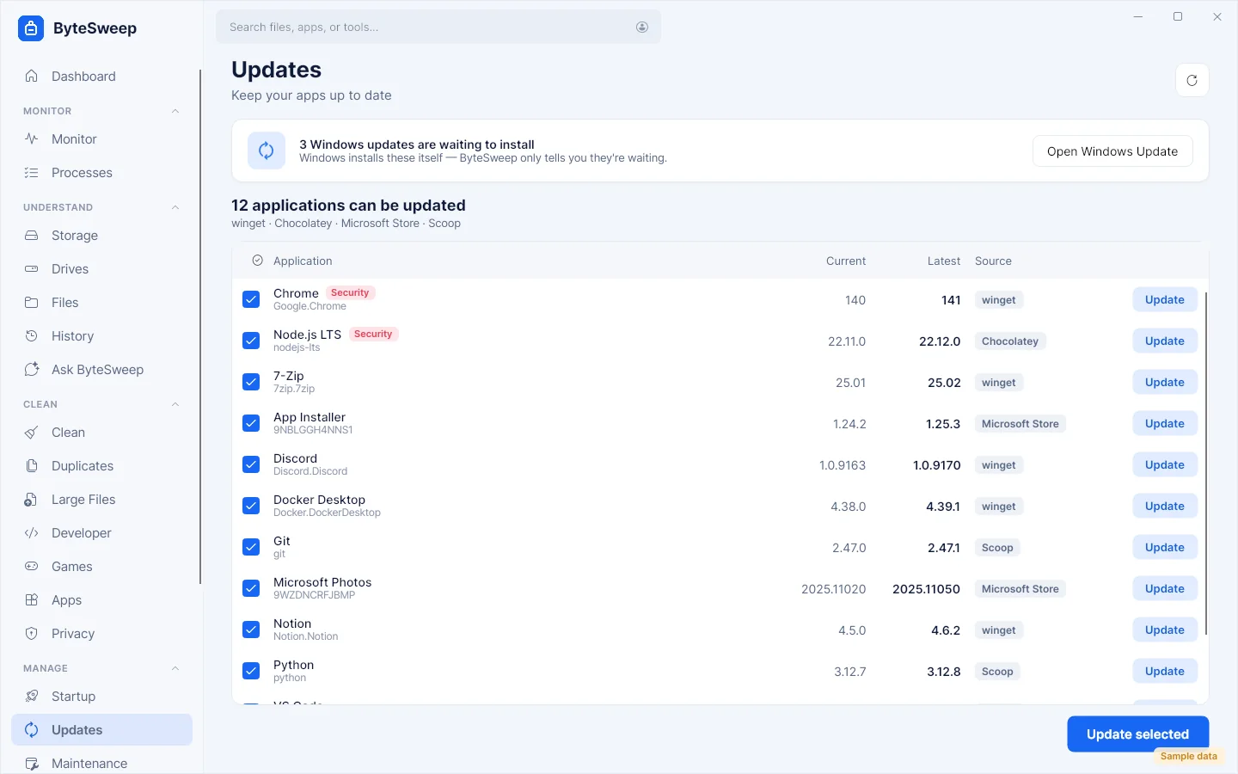Image resolution: width=1238 pixels, height=774 pixels.
Task: Click the Windows update sync icon
Action: coord(267,150)
